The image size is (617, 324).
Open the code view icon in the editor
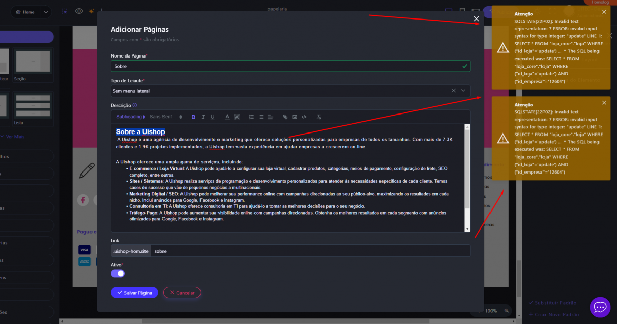click(x=304, y=117)
